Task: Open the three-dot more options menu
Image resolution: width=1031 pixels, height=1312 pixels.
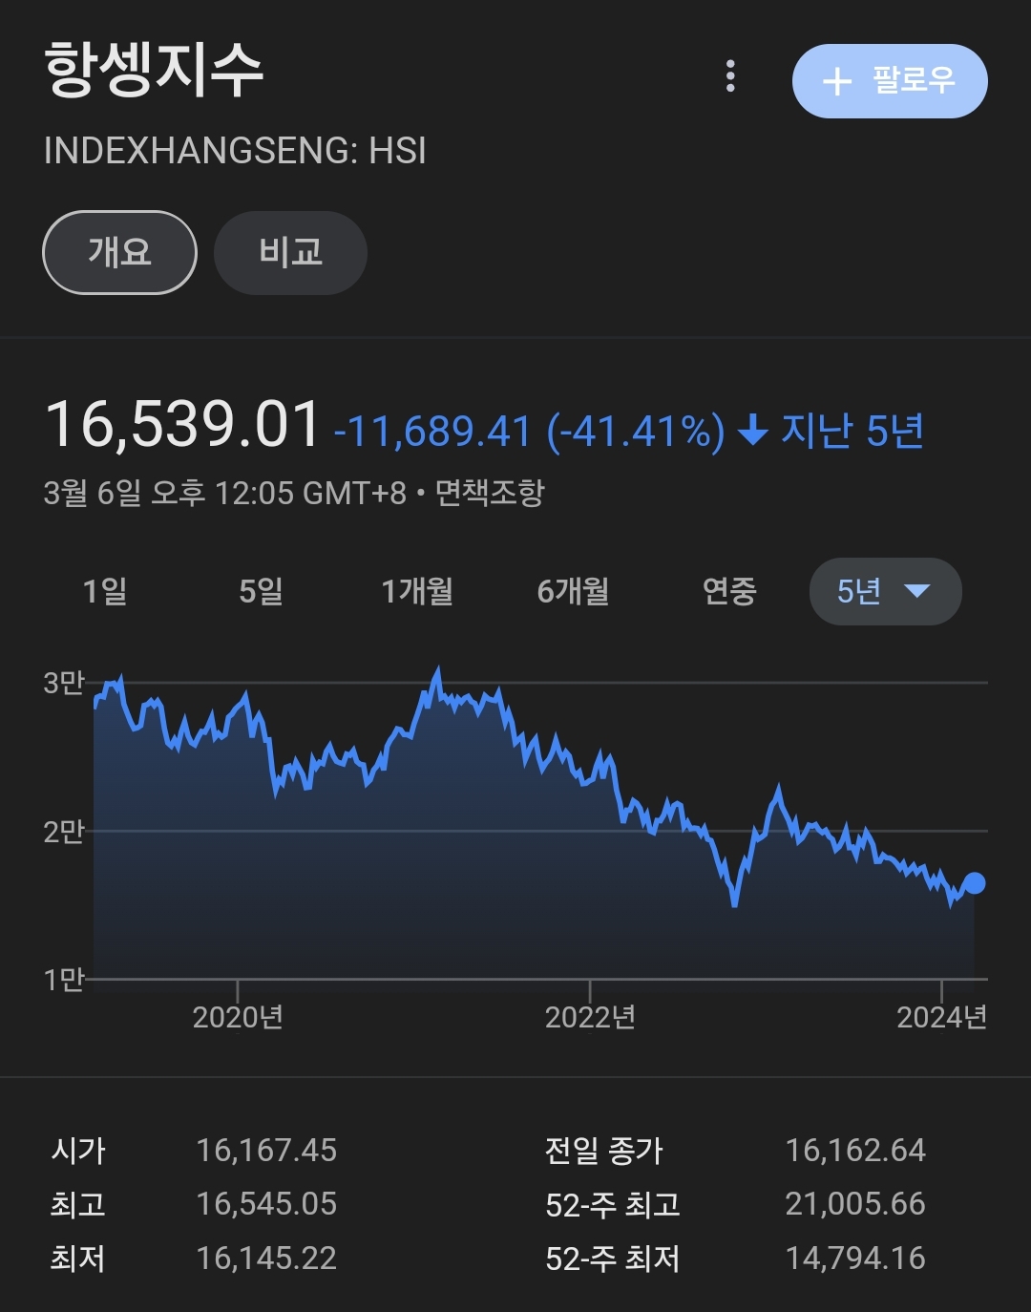Action: (730, 76)
